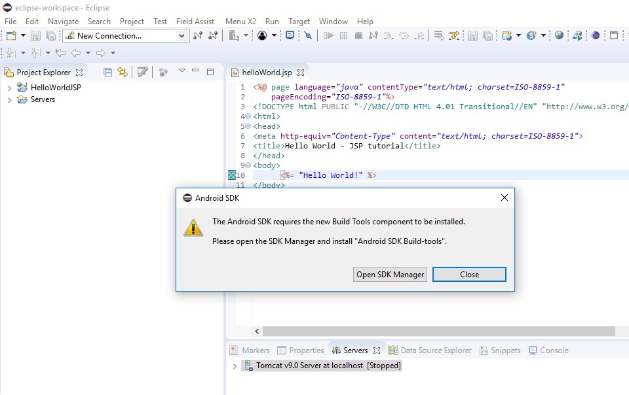
Task: Click the Previous Annotation arrow icon
Action: tap(36, 52)
